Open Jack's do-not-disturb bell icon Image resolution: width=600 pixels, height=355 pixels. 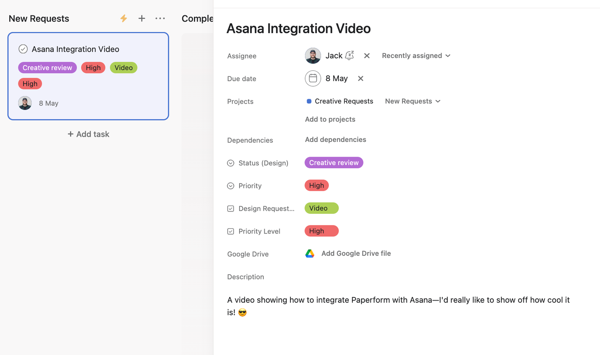[350, 56]
